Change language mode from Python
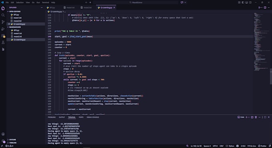This screenshot has width=272, height=148. tap(231, 146)
